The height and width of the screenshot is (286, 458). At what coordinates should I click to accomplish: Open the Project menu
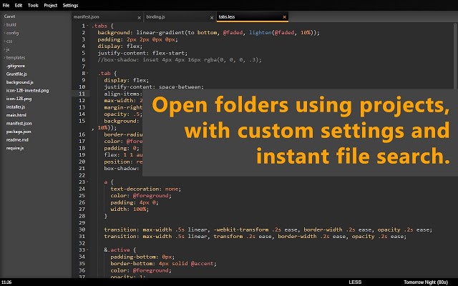click(51, 5)
